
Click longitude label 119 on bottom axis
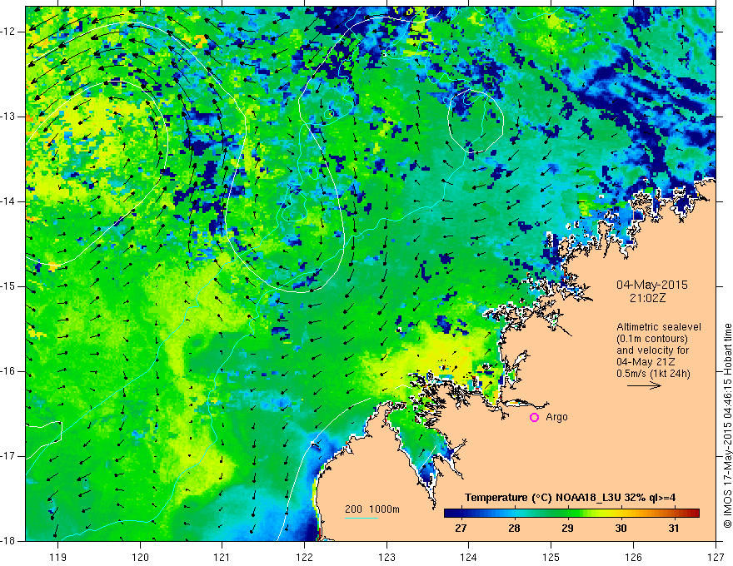(58, 557)
